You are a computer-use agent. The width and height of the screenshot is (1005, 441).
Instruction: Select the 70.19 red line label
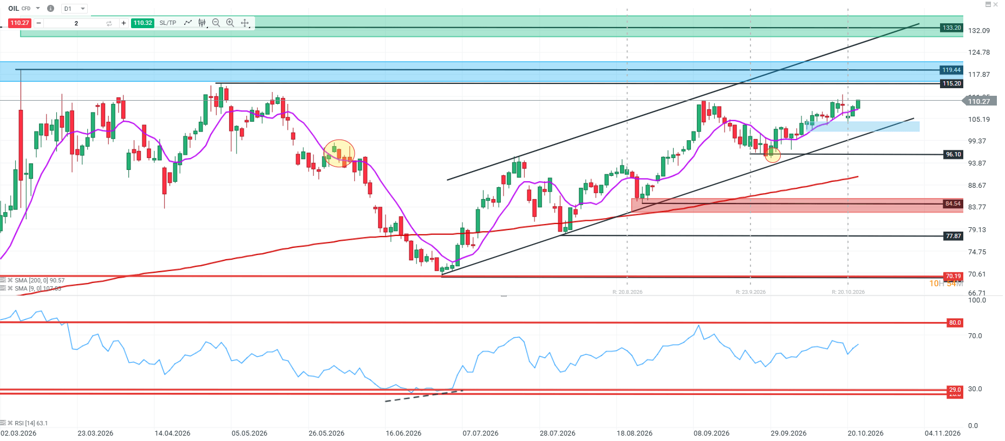pyautogui.click(x=953, y=276)
